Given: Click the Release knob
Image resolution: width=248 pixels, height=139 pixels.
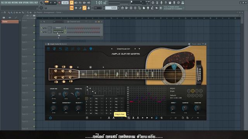Looking at the screenshot, I should [65, 94].
